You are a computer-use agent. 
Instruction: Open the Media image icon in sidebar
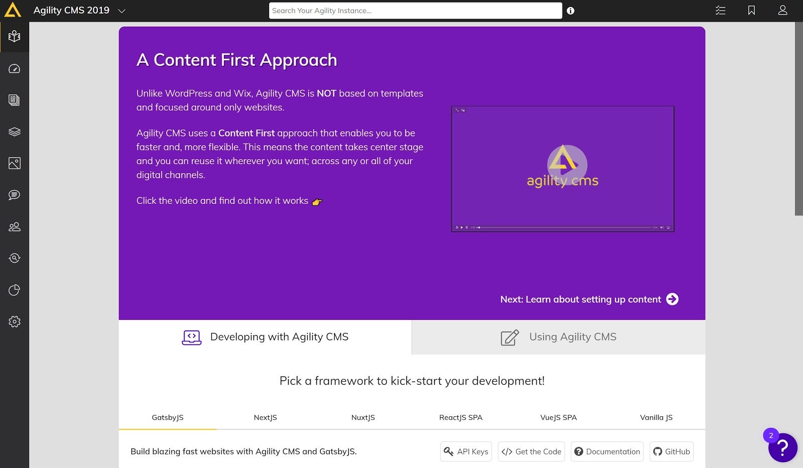(15, 163)
